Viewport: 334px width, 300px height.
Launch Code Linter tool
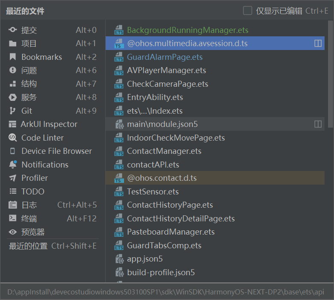tap(53, 138)
